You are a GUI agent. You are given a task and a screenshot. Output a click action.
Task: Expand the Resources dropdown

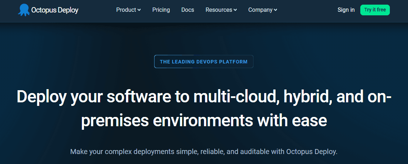[x=221, y=10]
